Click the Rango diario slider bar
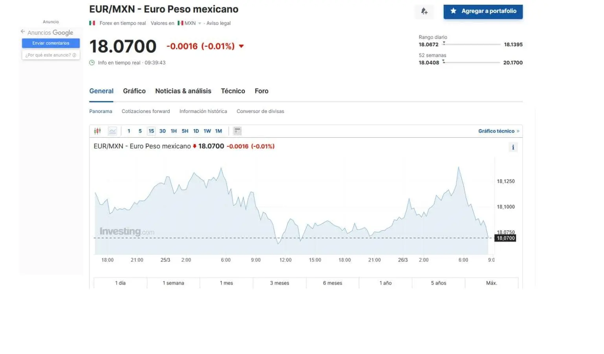 pos(472,44)
